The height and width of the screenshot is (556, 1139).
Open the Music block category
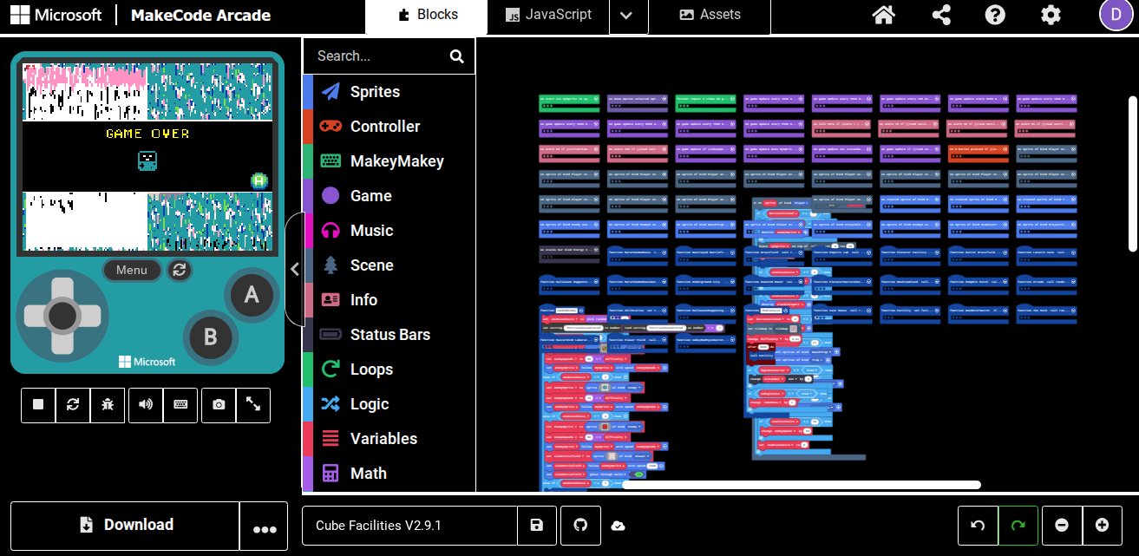[389, 231]
